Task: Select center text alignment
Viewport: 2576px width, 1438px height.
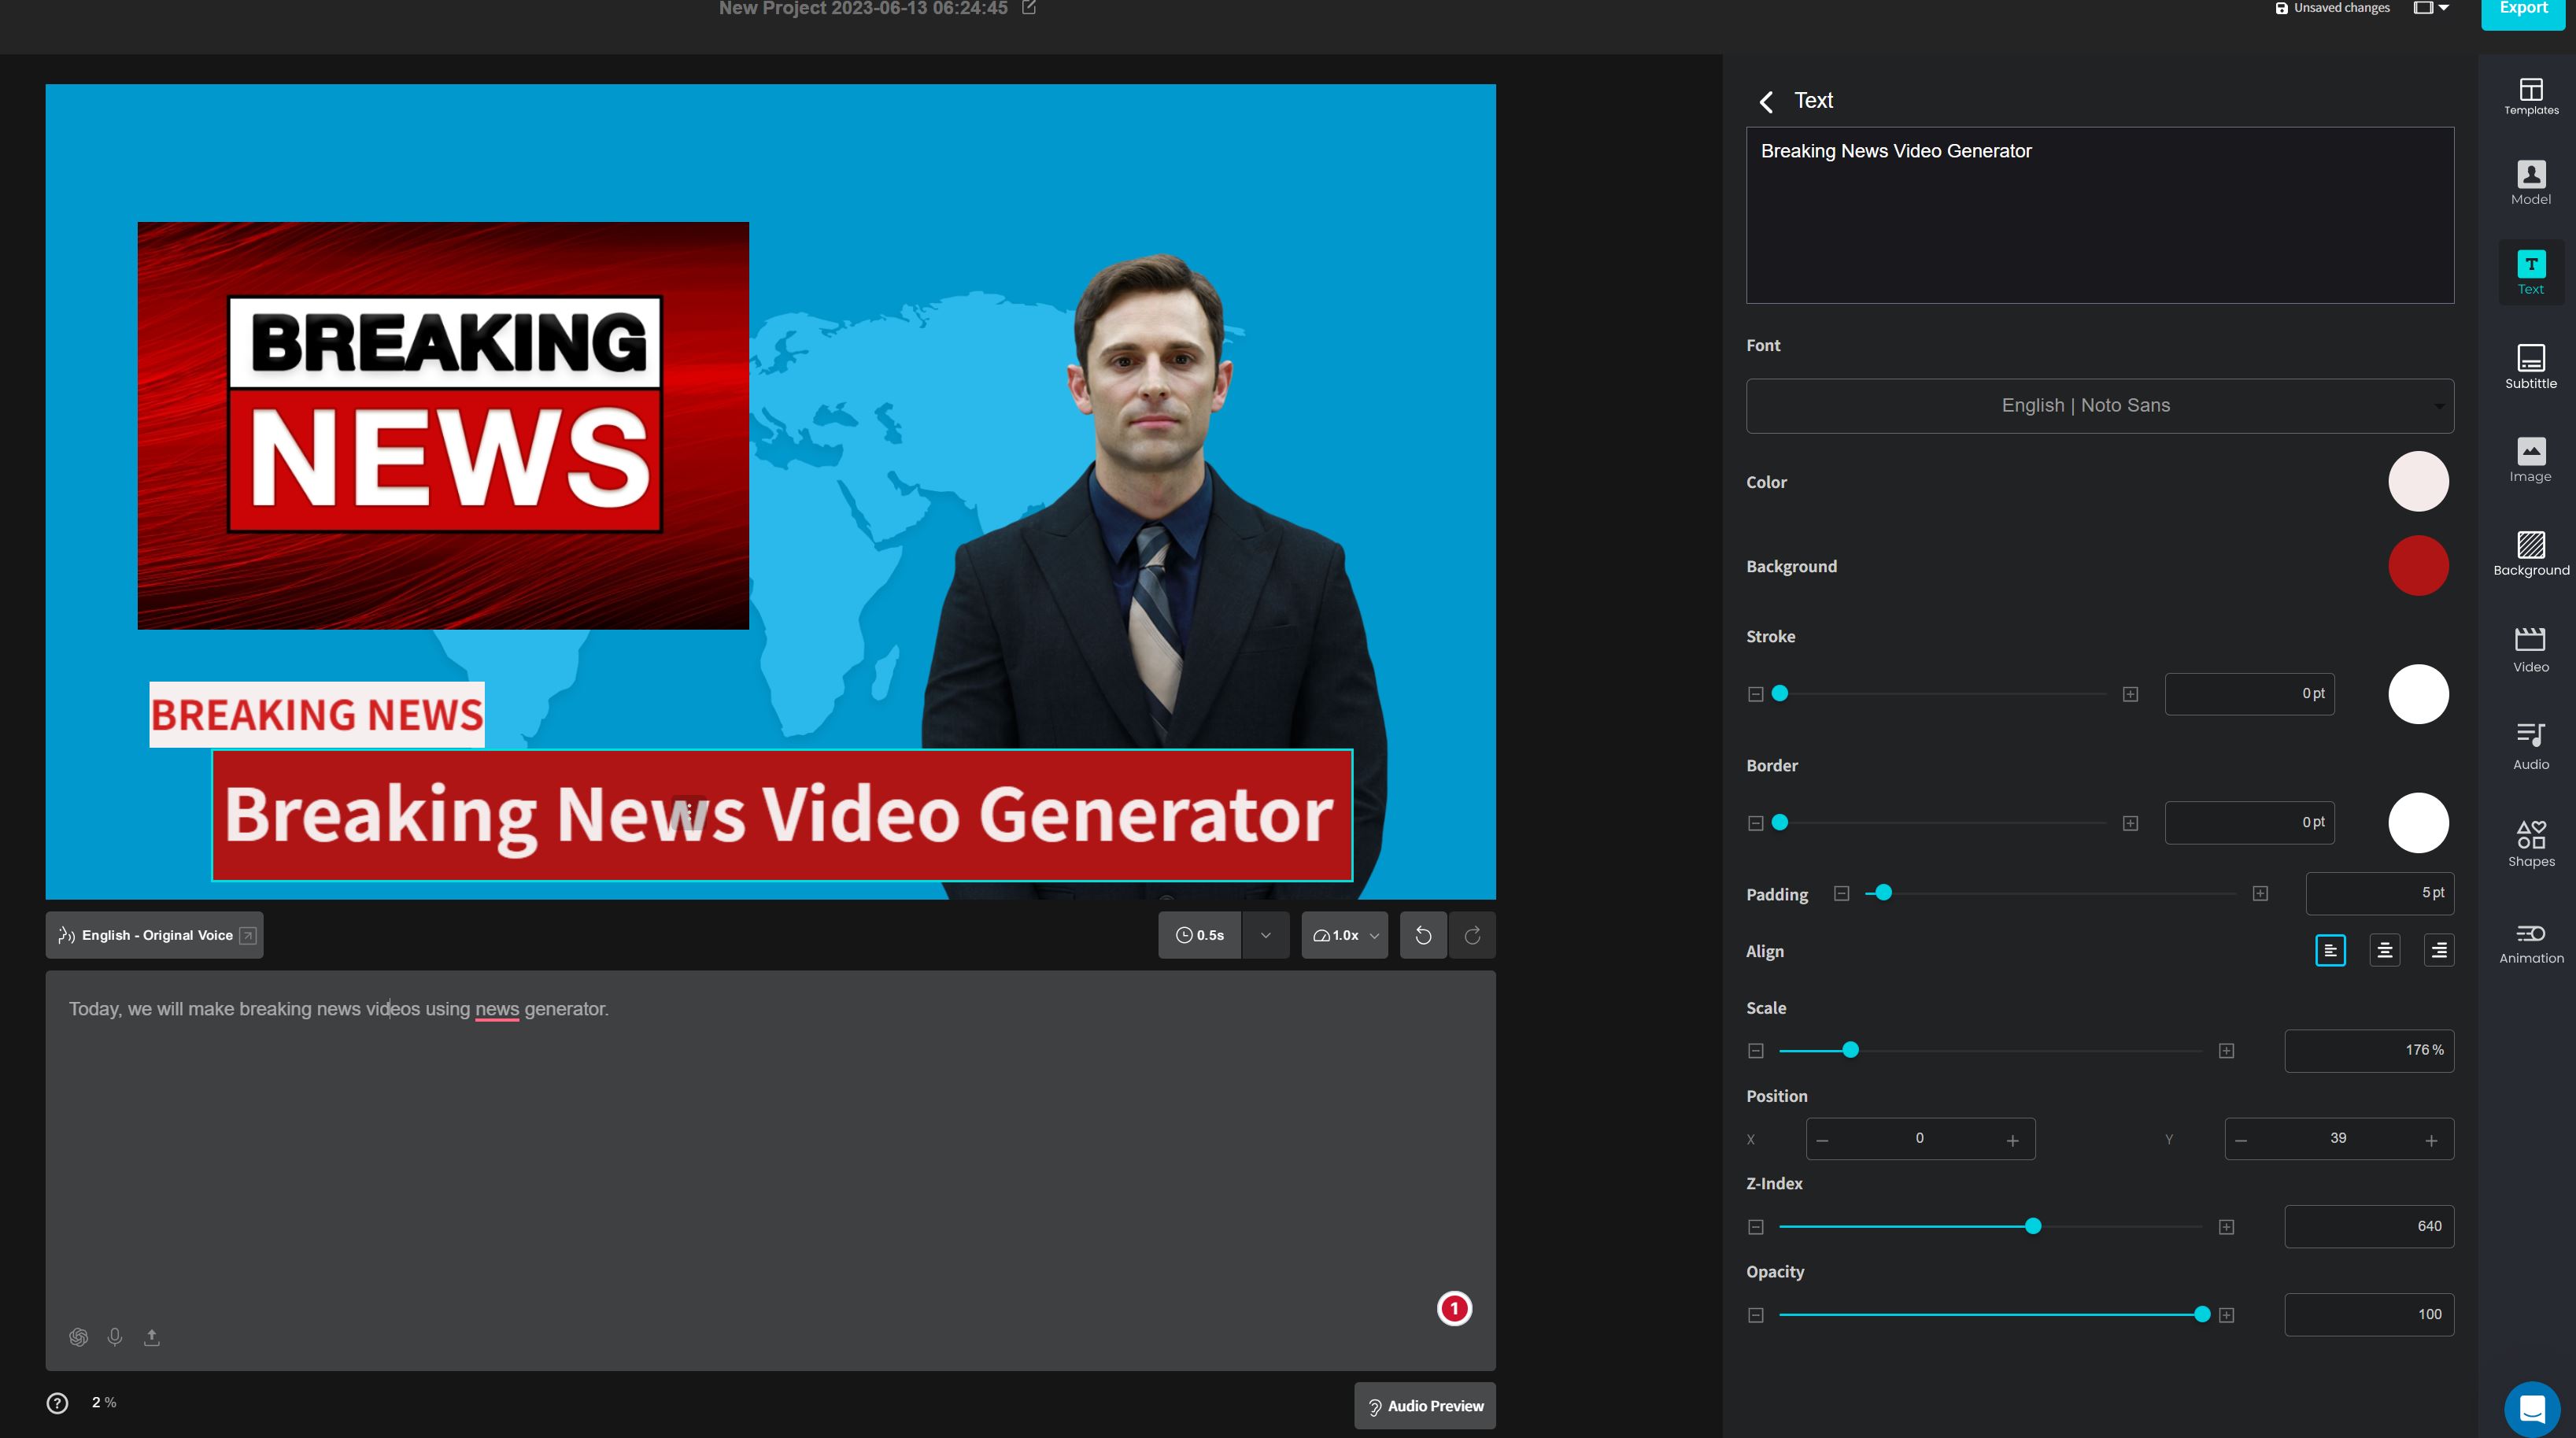Action: [x=2384, y=950]
